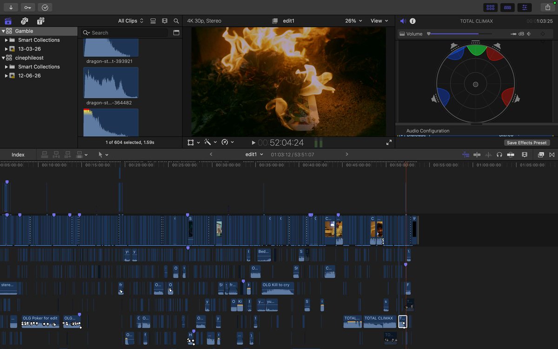Adjust the Volume slider
Image resolution: width=558 pixels, height=349 pixels.
pos(453,34)
